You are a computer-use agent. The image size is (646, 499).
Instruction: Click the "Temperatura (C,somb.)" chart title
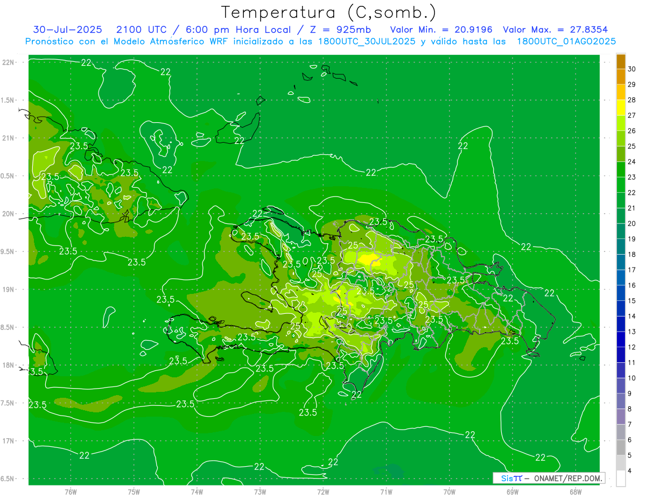[x=329, y=12]
